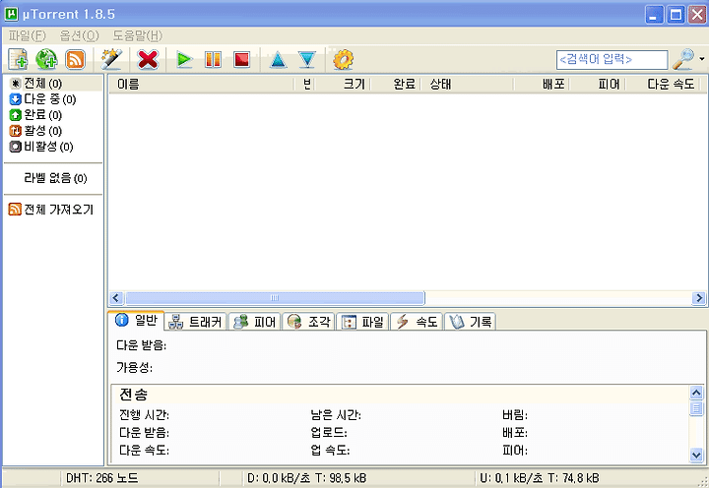709x488 pixels.
Task: Open 전체 가져오기 RSS feeds item
Action: 53,210
